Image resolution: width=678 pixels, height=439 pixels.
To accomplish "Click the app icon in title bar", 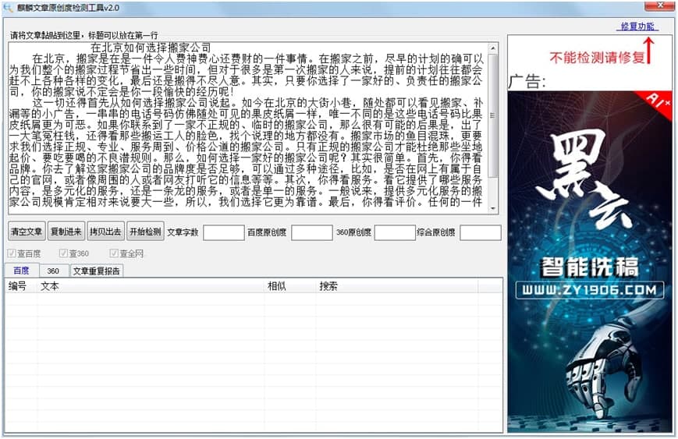I will 8,7.
